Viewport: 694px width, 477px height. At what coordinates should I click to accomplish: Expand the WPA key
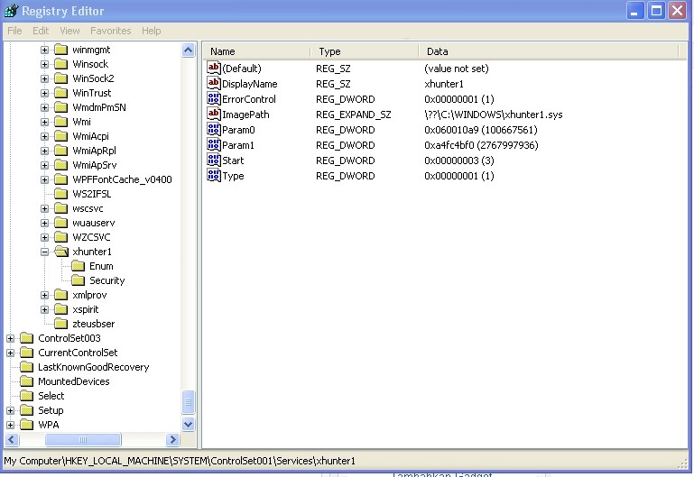point(10,426)
